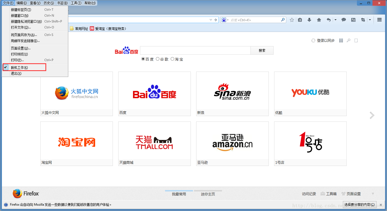Choose 打印预览 menu item
387x211 pixels.
point(35,54)
